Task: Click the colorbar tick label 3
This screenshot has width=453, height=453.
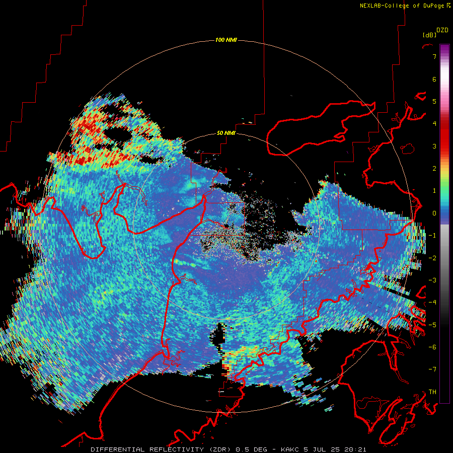Action: [434, 146]
